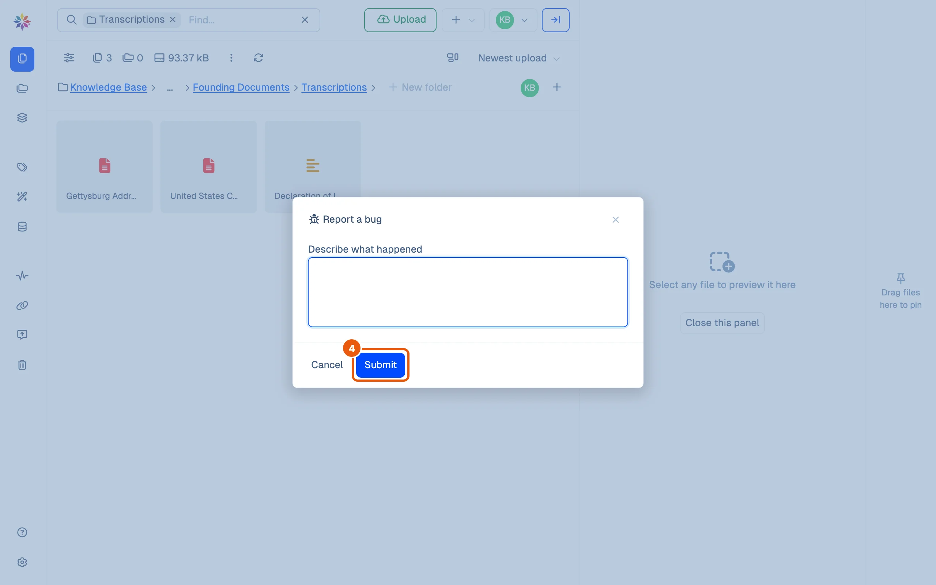Clear the search field
The width and height of the screenshot is (936, 585).
coord(305,20)
